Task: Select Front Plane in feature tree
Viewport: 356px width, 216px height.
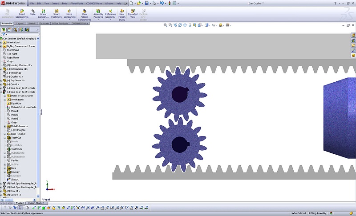Action: 13,50
